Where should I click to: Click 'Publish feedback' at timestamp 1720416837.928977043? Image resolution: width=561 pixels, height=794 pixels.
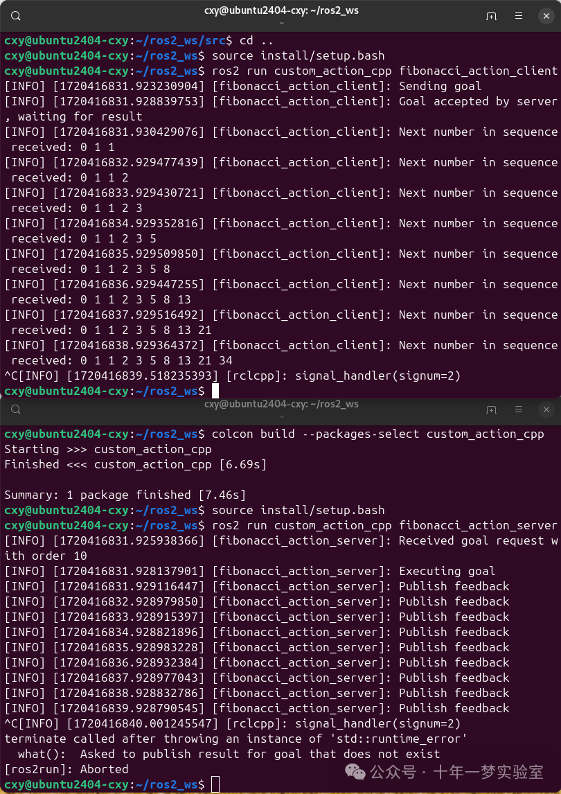tap(454, 678)
